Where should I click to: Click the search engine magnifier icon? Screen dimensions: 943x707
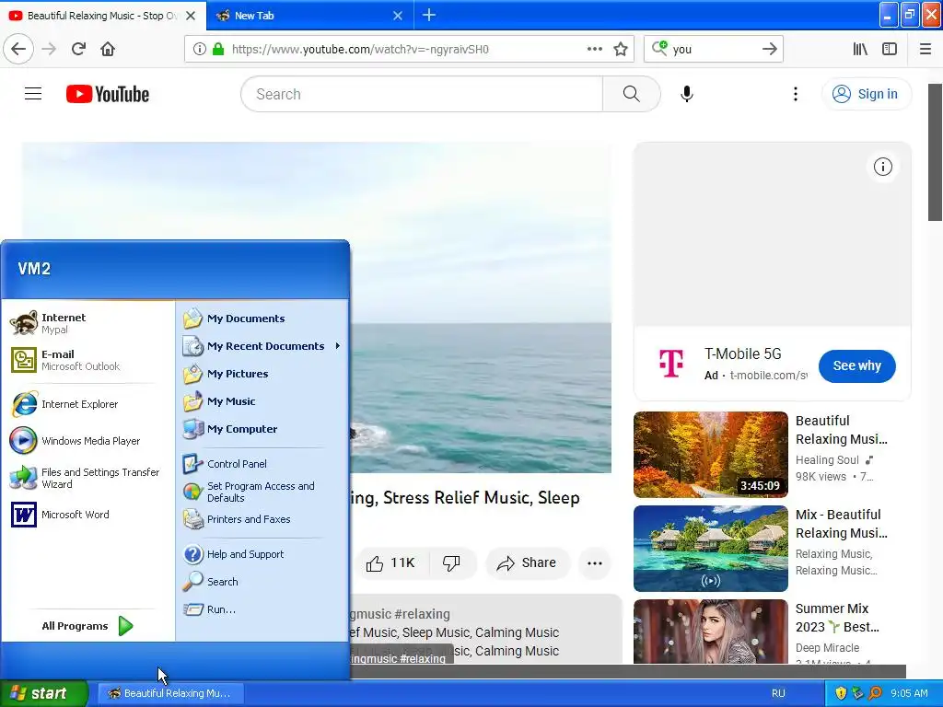(x=659, y=49)
